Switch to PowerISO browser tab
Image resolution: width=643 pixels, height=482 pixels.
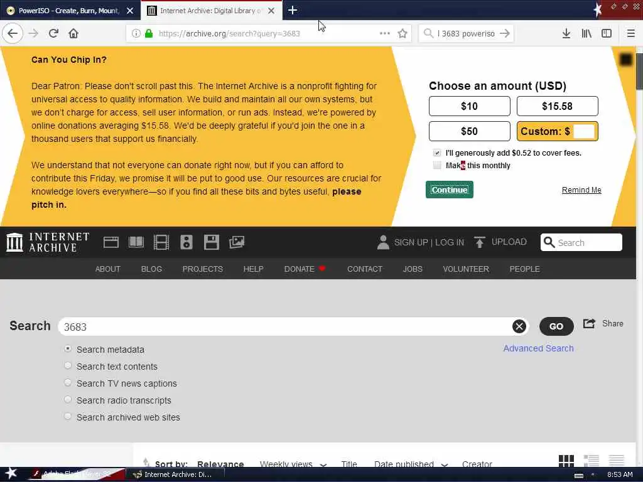pyautogui.click(x=70, y=11)
